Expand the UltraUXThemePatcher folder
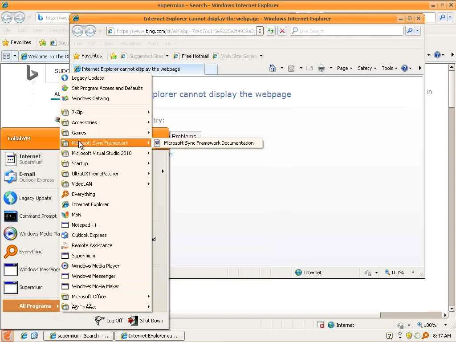Viewport: 456px width, 342px height. 106,174
